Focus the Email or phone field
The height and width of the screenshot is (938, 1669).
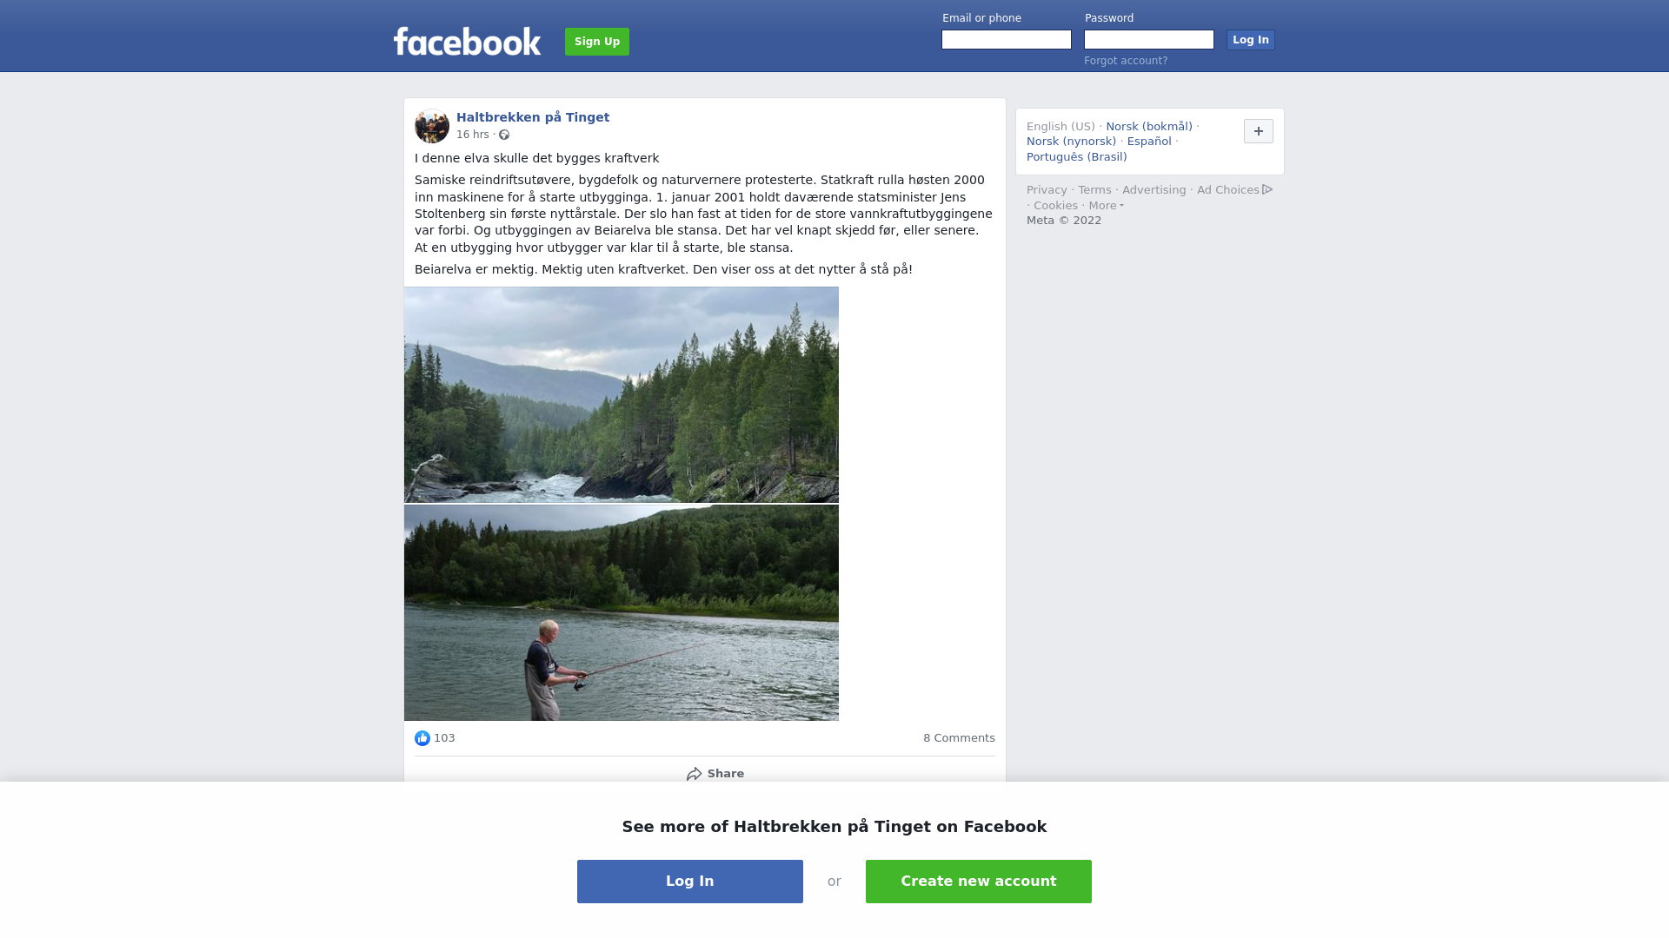1007,40
